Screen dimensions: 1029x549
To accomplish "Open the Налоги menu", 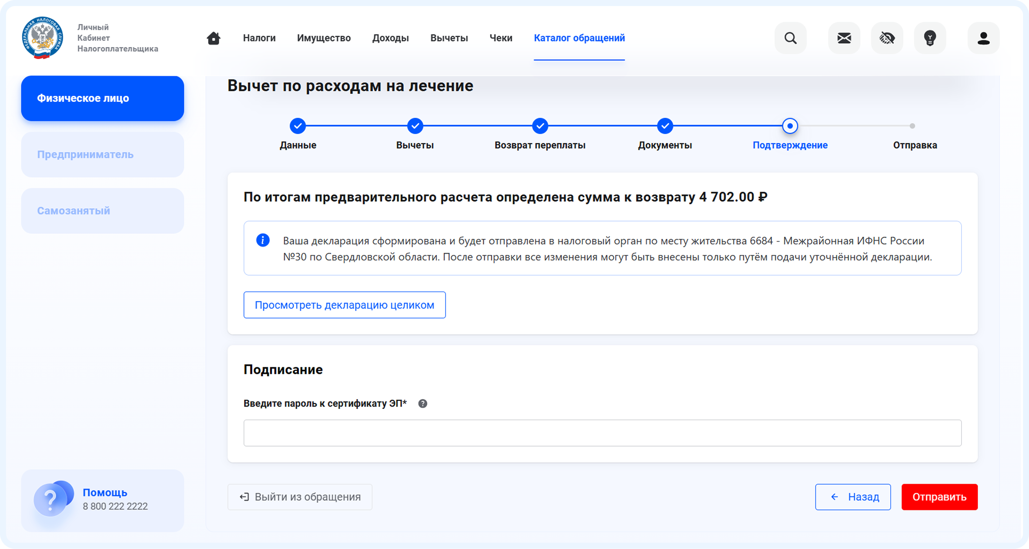I will [259, 38].
